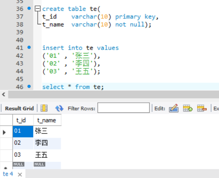The width and height of the screenshot is (219, 178).
Task: Close the te 4 result tab
Action: coord(20,175)
